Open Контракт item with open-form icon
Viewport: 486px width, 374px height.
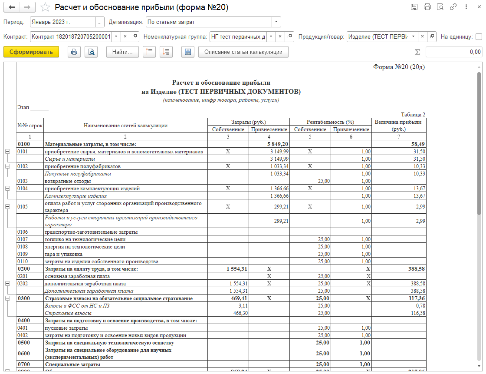[x=135, y=36]
